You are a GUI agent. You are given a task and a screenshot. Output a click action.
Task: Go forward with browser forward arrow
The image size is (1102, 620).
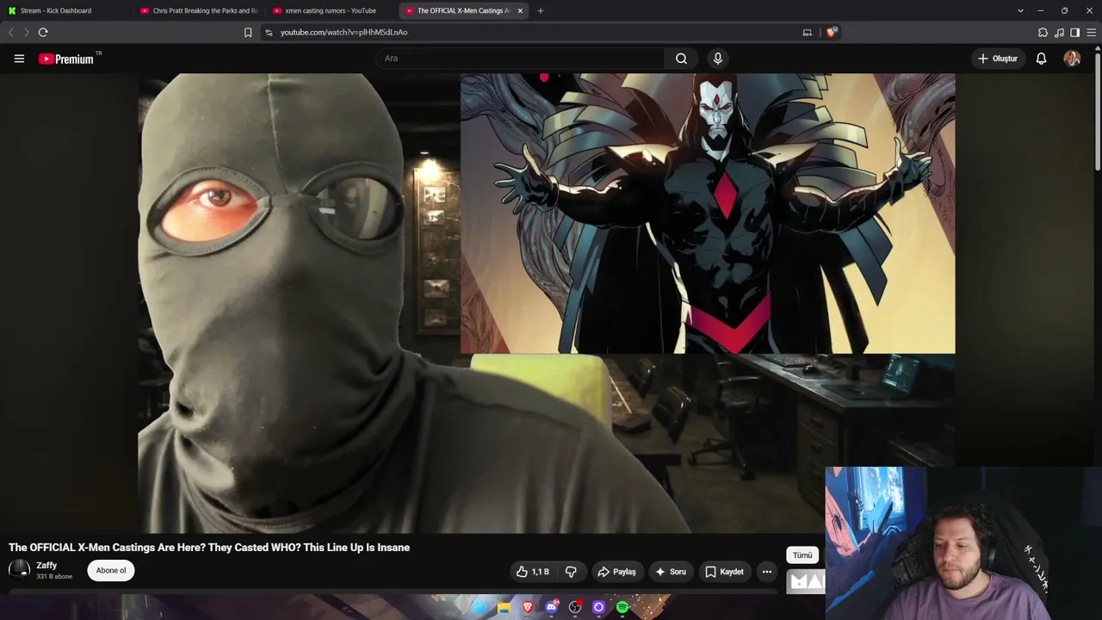27,33
